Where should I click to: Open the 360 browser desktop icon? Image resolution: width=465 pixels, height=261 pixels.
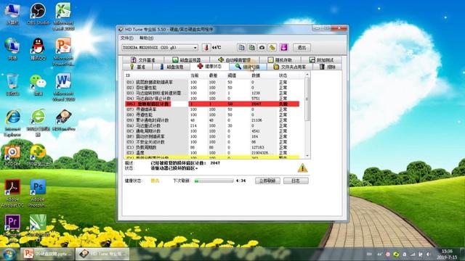tap(38, 123)
